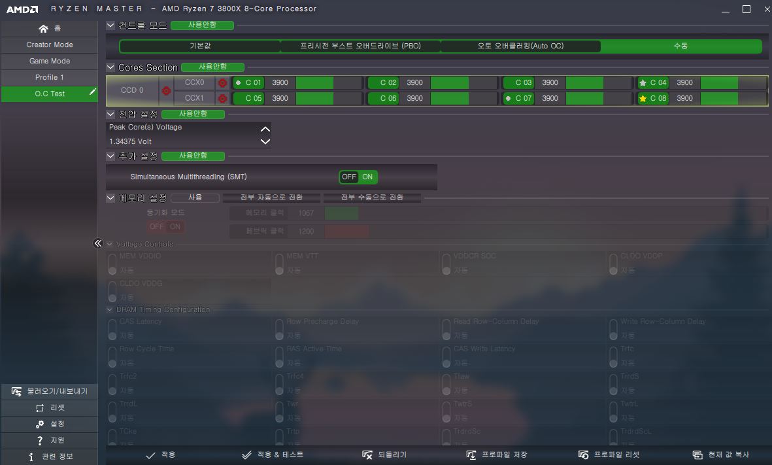
Task: Click the red gear icon beside CCX1
Action: coord(222,99)
